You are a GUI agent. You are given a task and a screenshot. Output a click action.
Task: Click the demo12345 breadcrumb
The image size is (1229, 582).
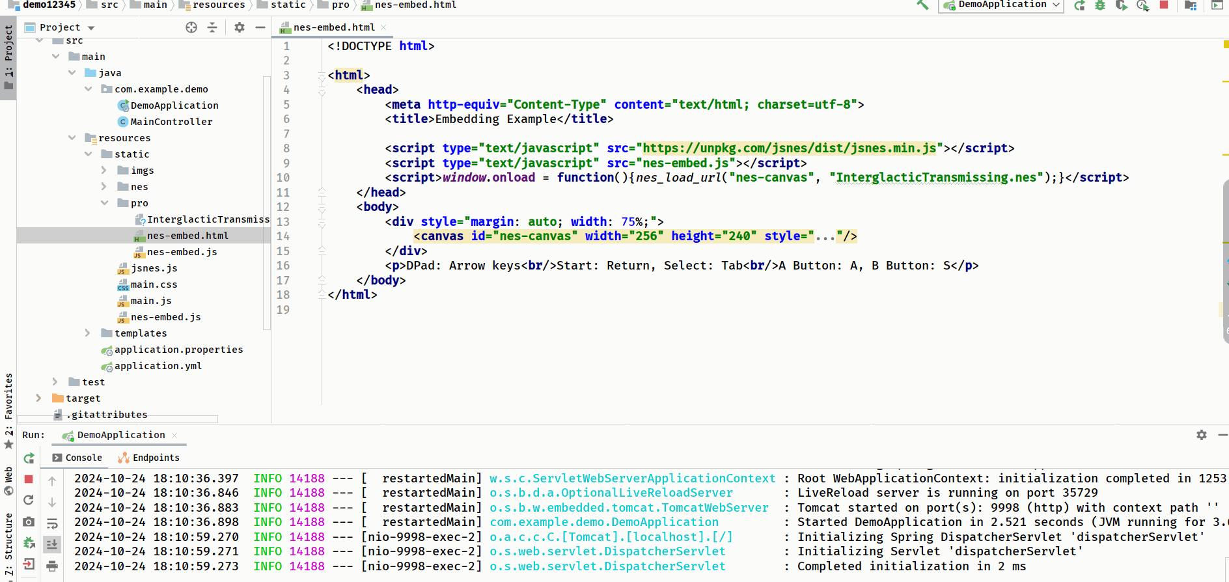[42, 5]
